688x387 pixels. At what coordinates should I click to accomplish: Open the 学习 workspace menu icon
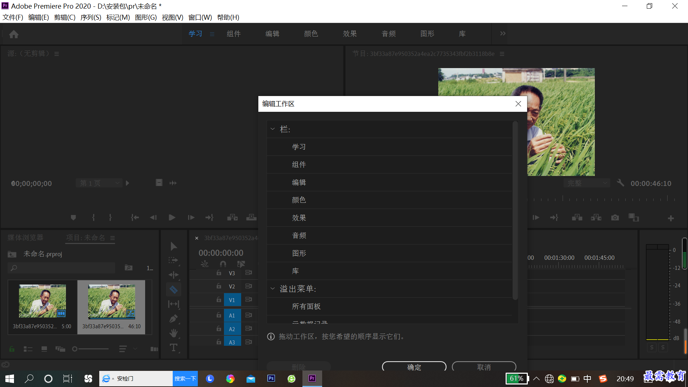(x=212, y=34)
